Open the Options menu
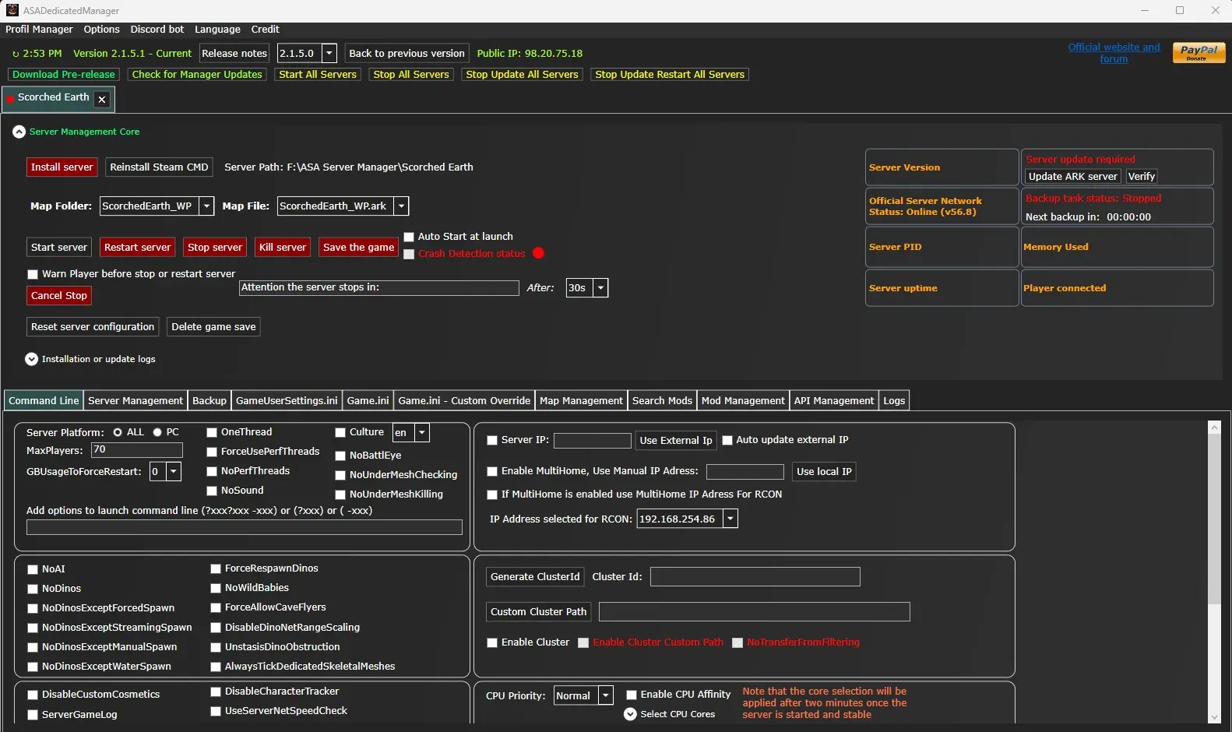This screenshot has height=732, width=1232. pos(102,30)
